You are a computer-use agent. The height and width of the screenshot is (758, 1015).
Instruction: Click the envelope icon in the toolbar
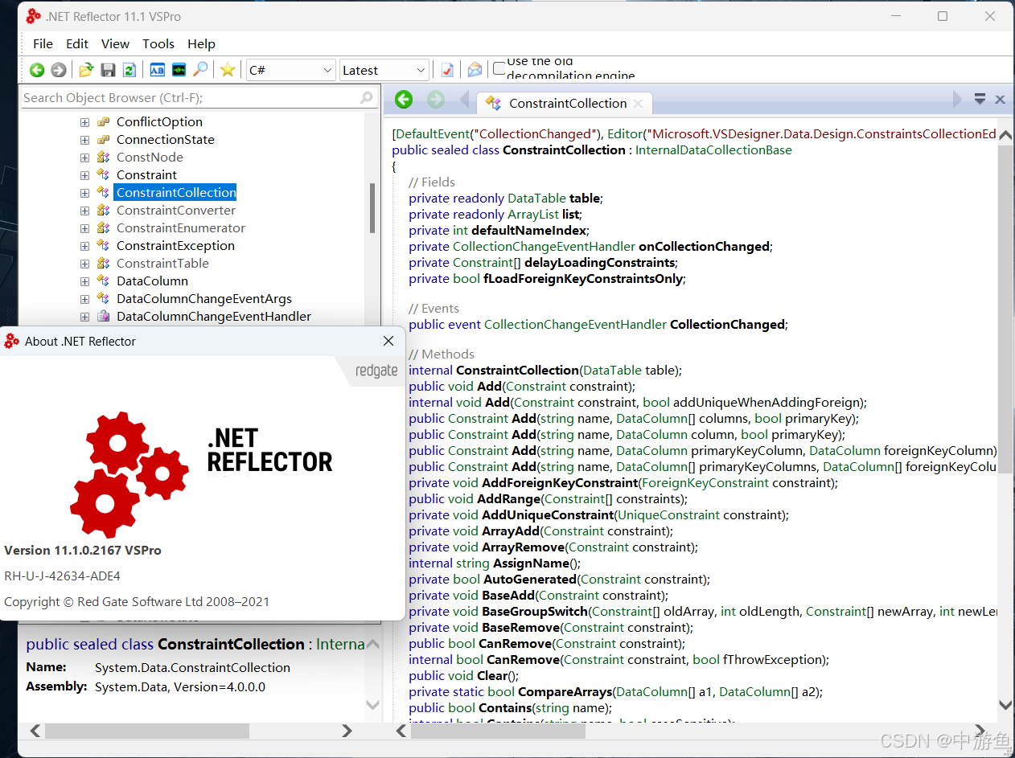475,70
